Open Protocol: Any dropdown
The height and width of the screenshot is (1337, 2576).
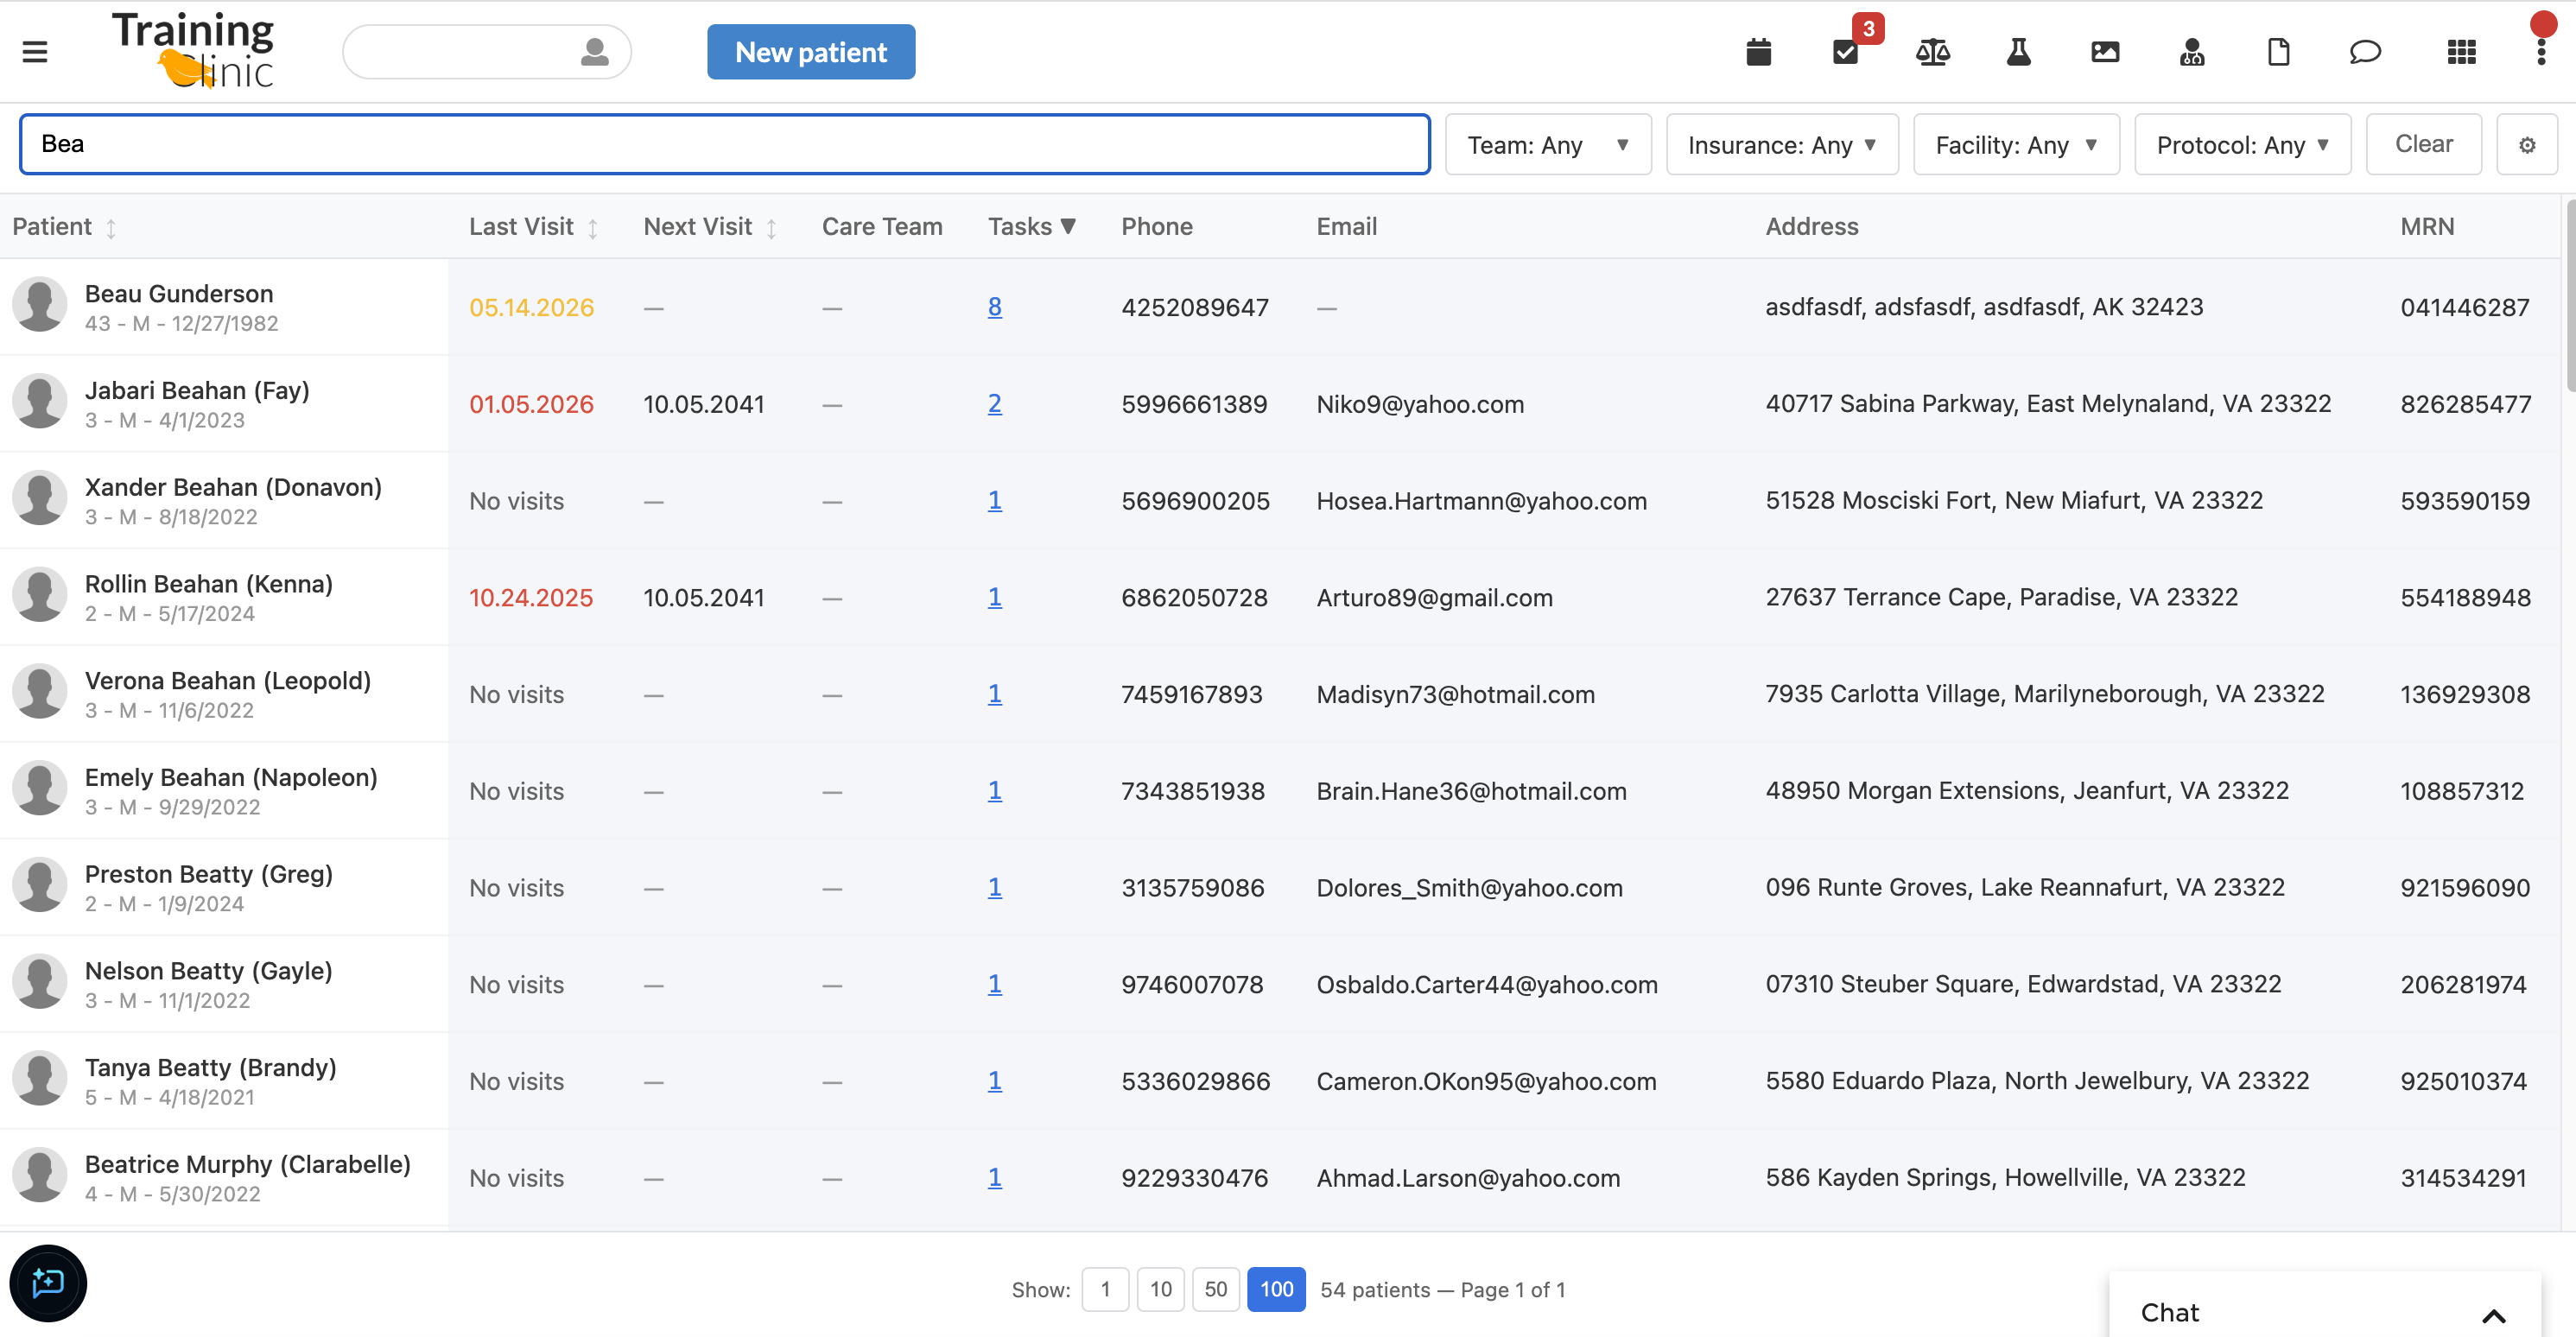pos(2242,145)
